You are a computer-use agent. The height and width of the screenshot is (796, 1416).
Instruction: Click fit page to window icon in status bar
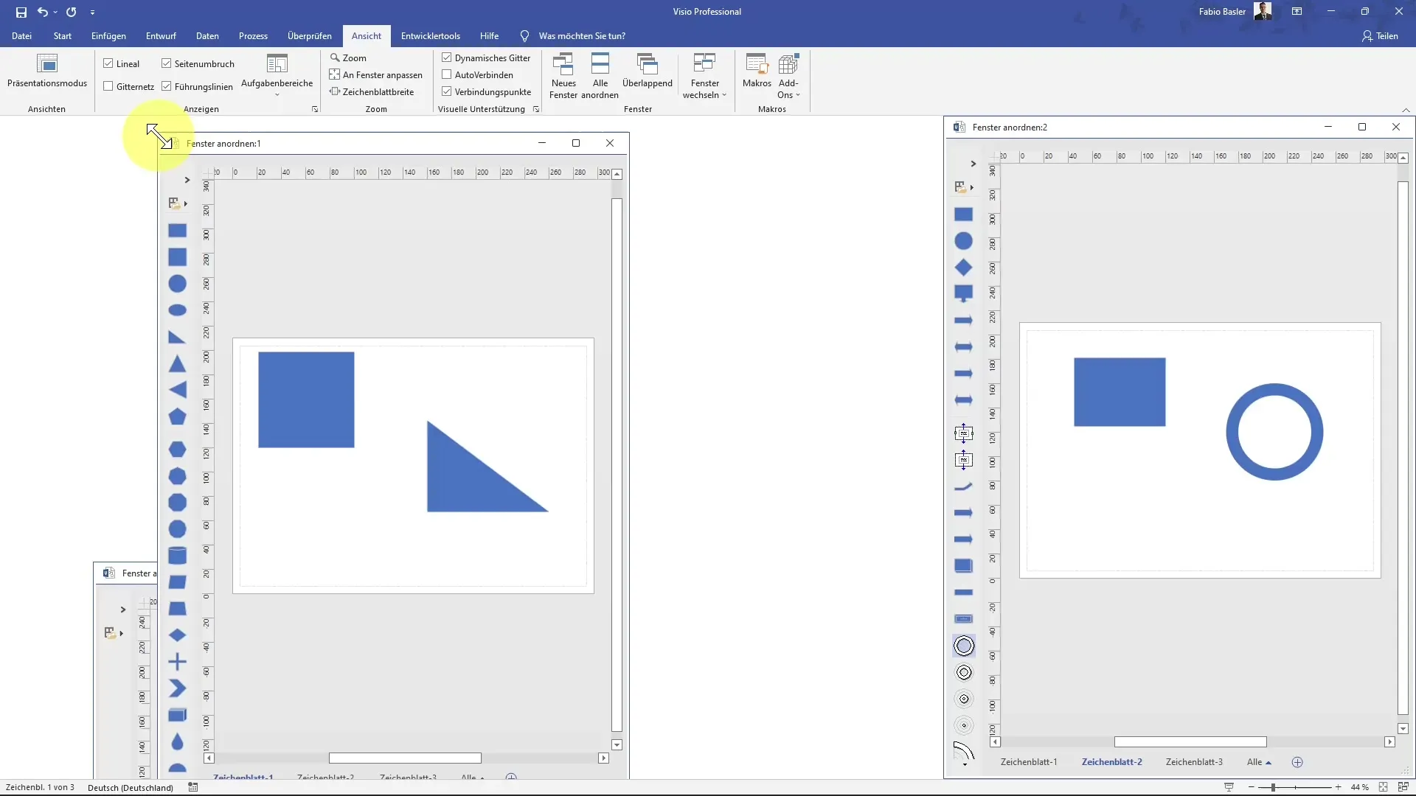tap(1384, 787)
